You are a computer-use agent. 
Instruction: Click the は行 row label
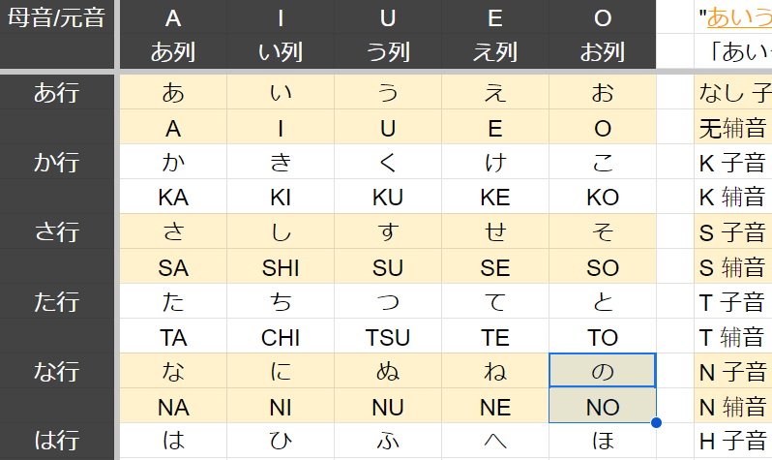(x=56, y=441)
